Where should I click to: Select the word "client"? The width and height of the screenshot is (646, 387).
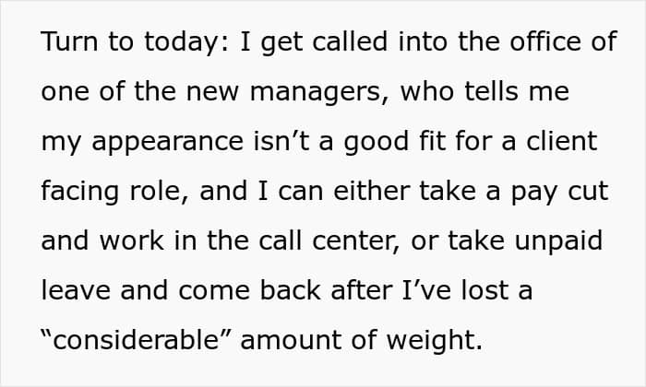(563, 143)
